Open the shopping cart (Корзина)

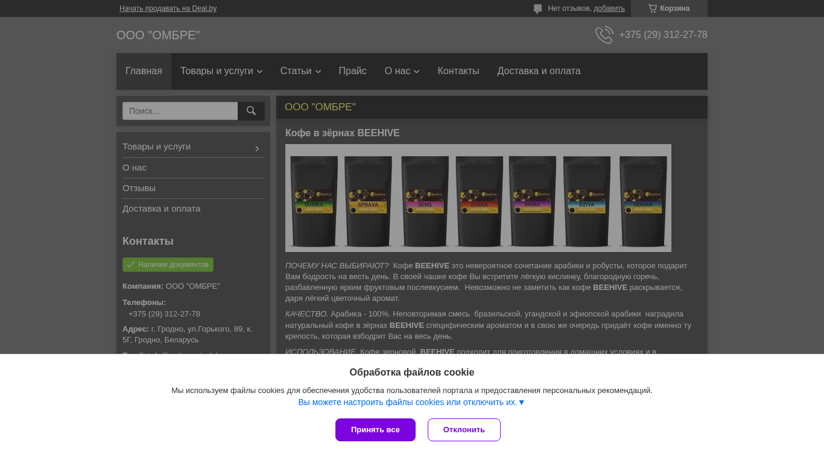(x=669, y=8)
